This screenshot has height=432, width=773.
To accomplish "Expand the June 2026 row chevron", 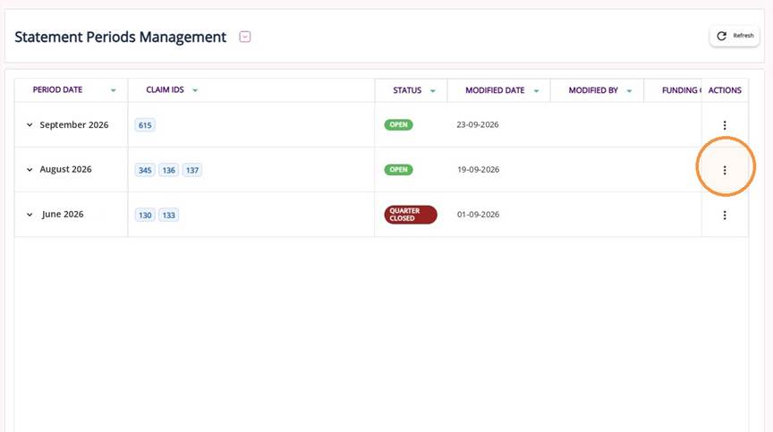I will click(x=30, y=215).
